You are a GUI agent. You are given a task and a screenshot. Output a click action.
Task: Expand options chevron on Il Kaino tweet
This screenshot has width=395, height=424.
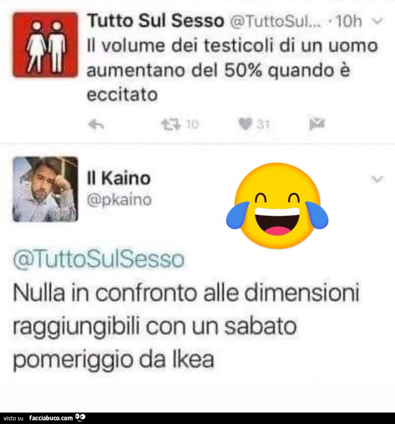pos(377,179)
